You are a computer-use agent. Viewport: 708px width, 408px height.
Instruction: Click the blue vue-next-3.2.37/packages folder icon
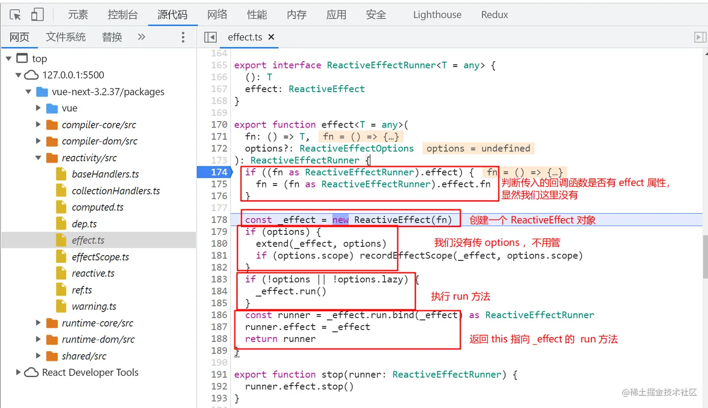tap(42, 92)
